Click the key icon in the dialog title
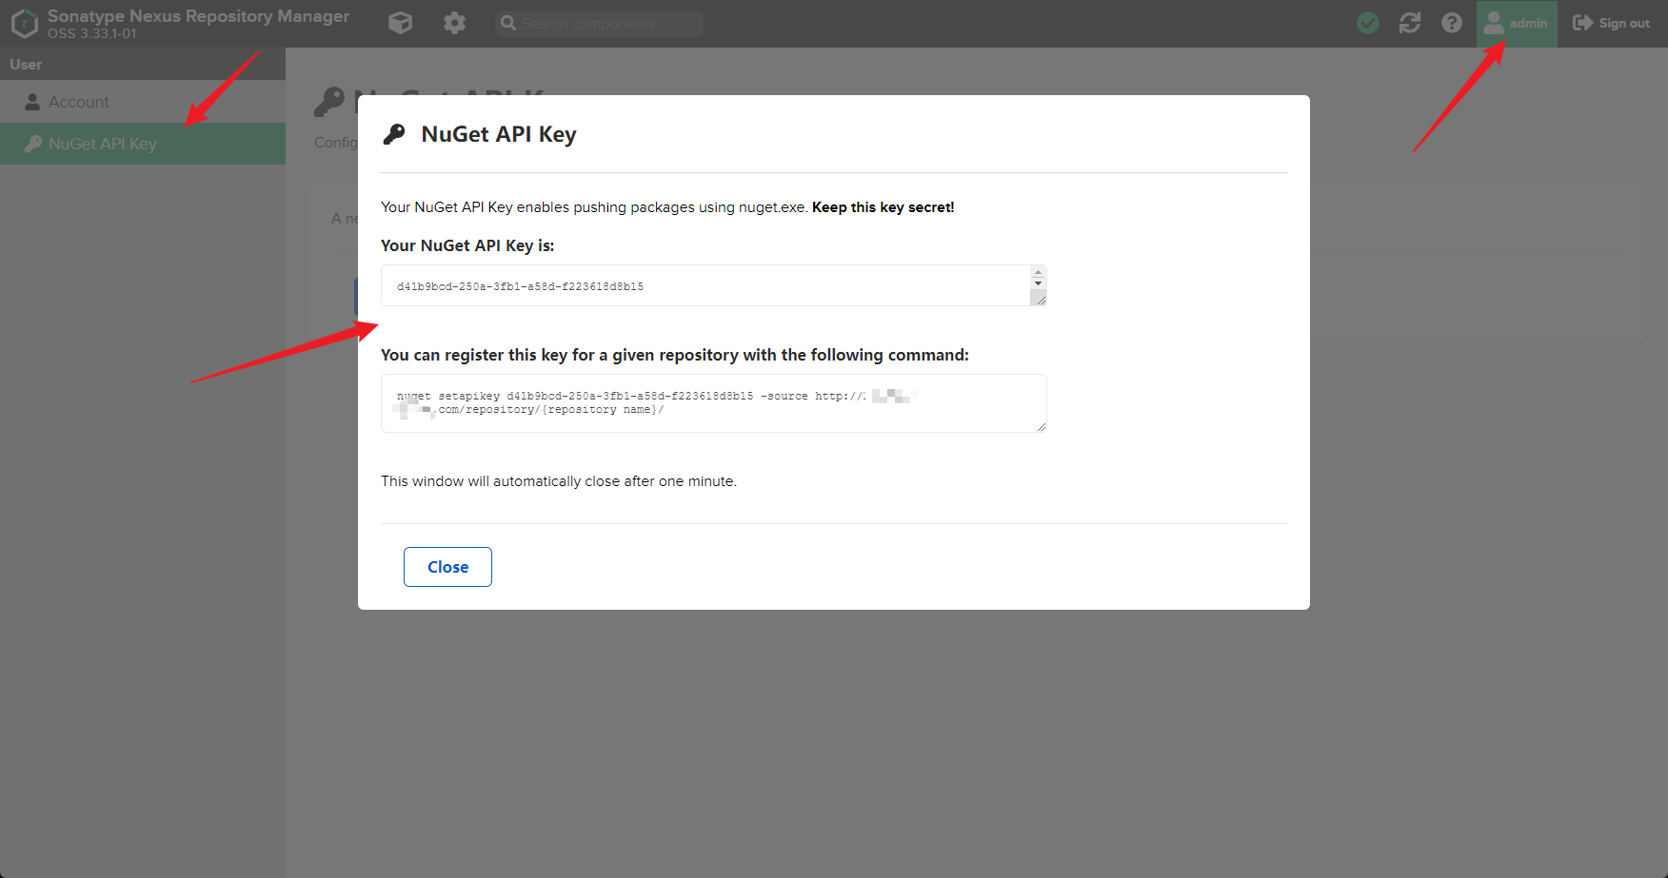Image resolution: width=1668 pixels, height=878 pixels. (x=394, y=134)
